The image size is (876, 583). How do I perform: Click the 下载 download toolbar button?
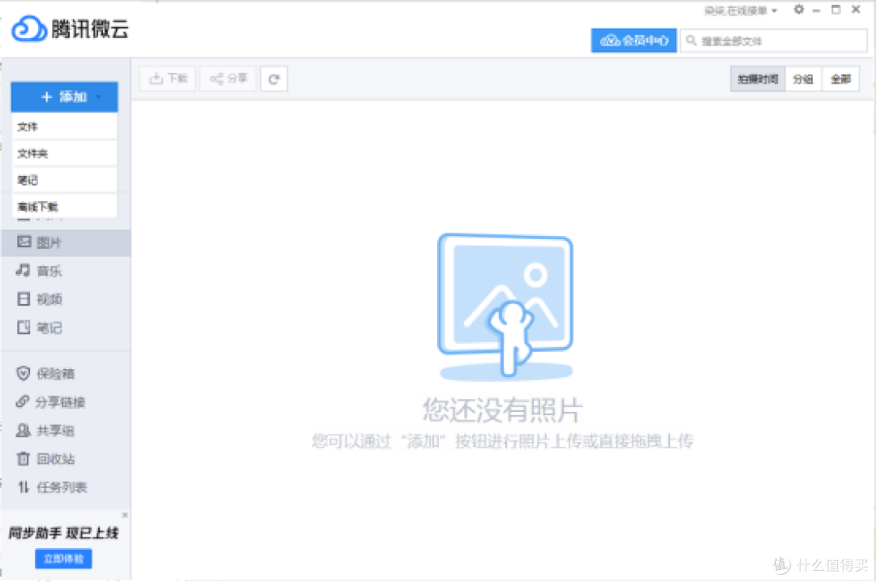(168, 79)
